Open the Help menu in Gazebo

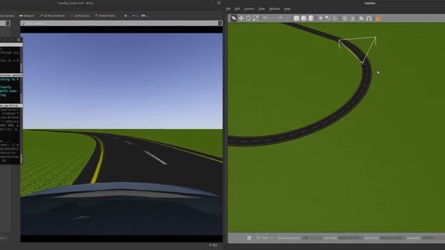(x=287, y=9)
